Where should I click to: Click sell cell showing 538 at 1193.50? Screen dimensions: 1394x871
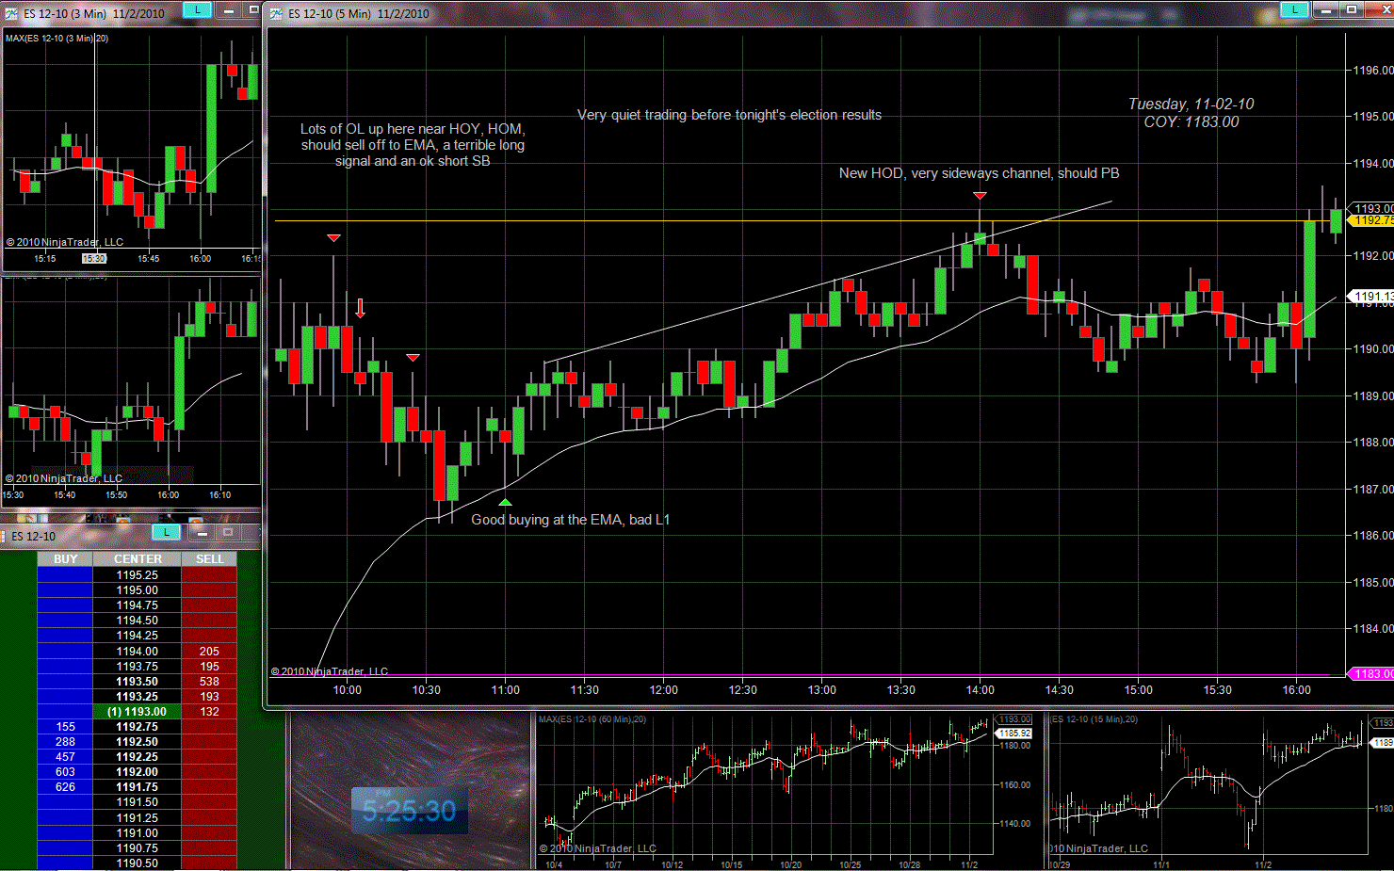(209, 682)
